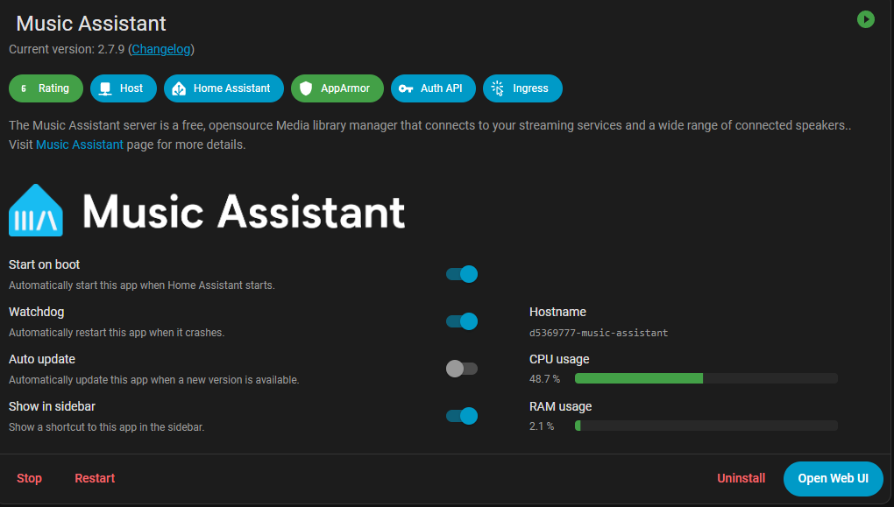Uninstall the Music Assistant app
894x507 pixels.
(741, 478)
